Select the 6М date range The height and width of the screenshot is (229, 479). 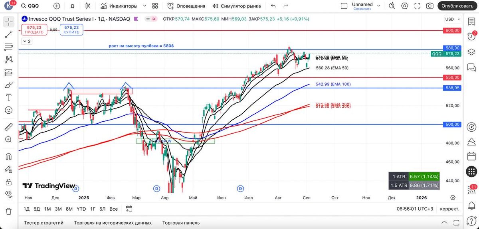69,209
